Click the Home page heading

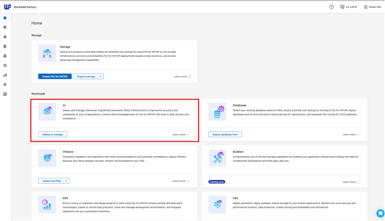coord(37,23)
